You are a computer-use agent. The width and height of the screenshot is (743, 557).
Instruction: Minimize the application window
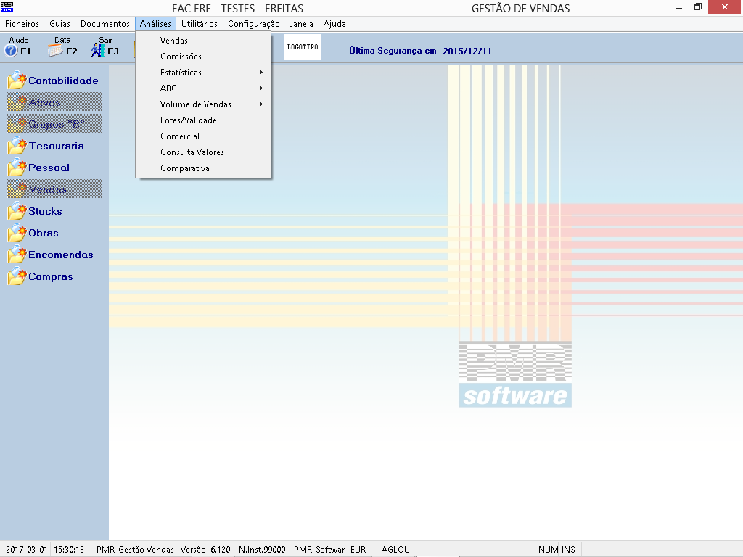coord(679,7)
